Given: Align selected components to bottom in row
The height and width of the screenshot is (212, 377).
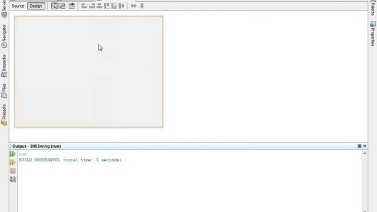Looking at the screenshot, I should [x=114, y=6].
